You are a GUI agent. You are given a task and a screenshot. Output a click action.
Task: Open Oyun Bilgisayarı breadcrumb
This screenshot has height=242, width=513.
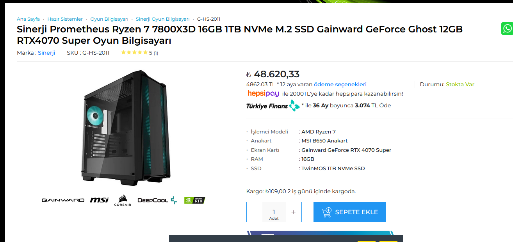click(109, 19)
